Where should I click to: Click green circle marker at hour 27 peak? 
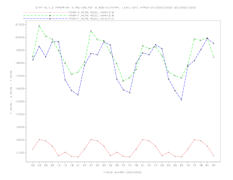point(91,31)
